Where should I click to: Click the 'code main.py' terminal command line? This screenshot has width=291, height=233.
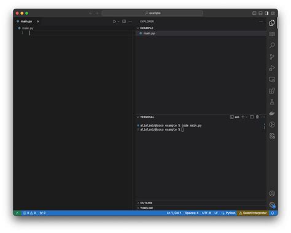pyautogui.click(x=192, y=126)
